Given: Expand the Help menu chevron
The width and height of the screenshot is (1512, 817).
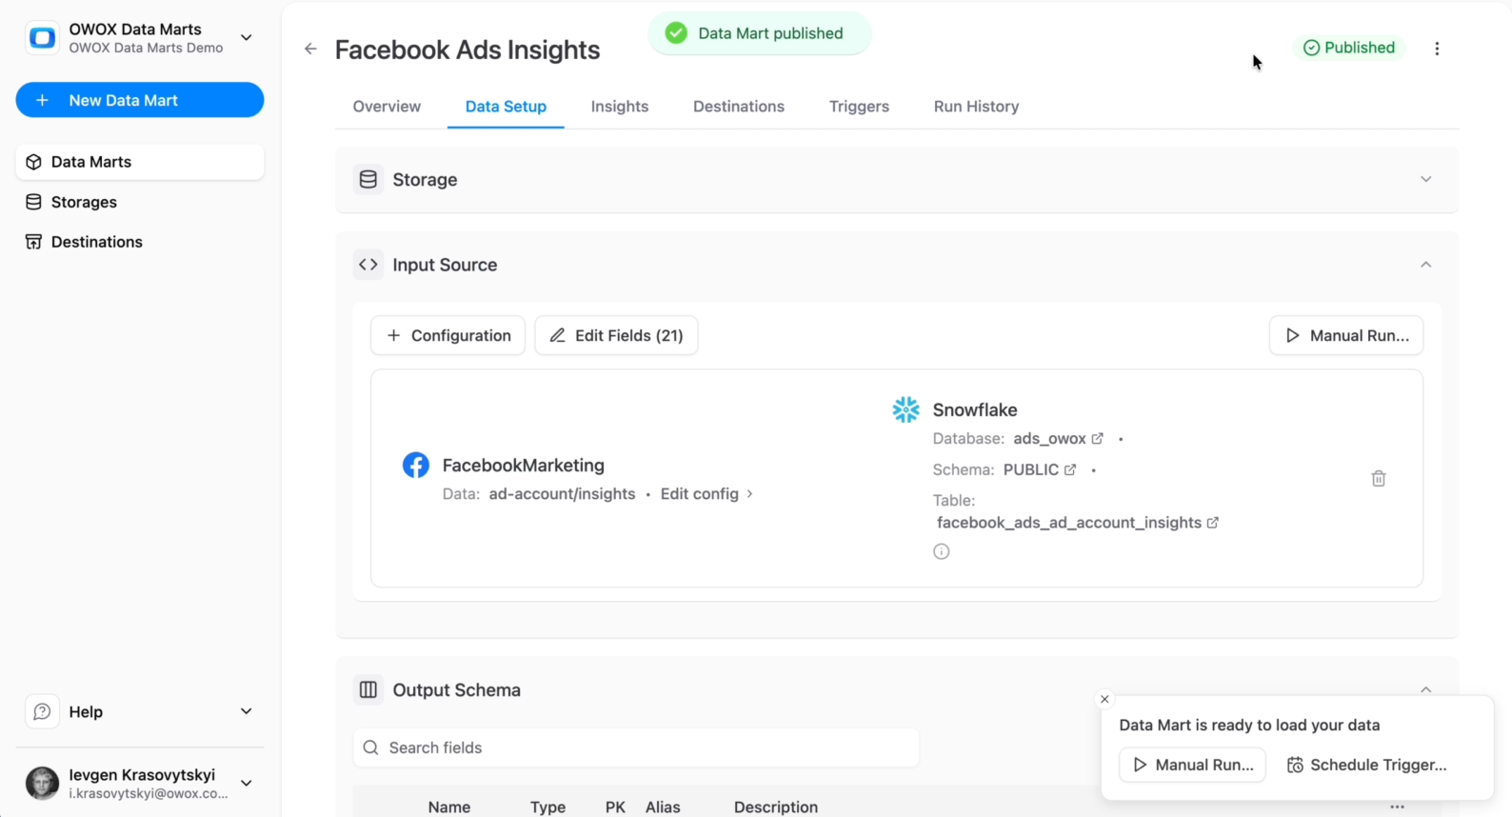Looking at the screenshot, I should [x=247, y=711].
